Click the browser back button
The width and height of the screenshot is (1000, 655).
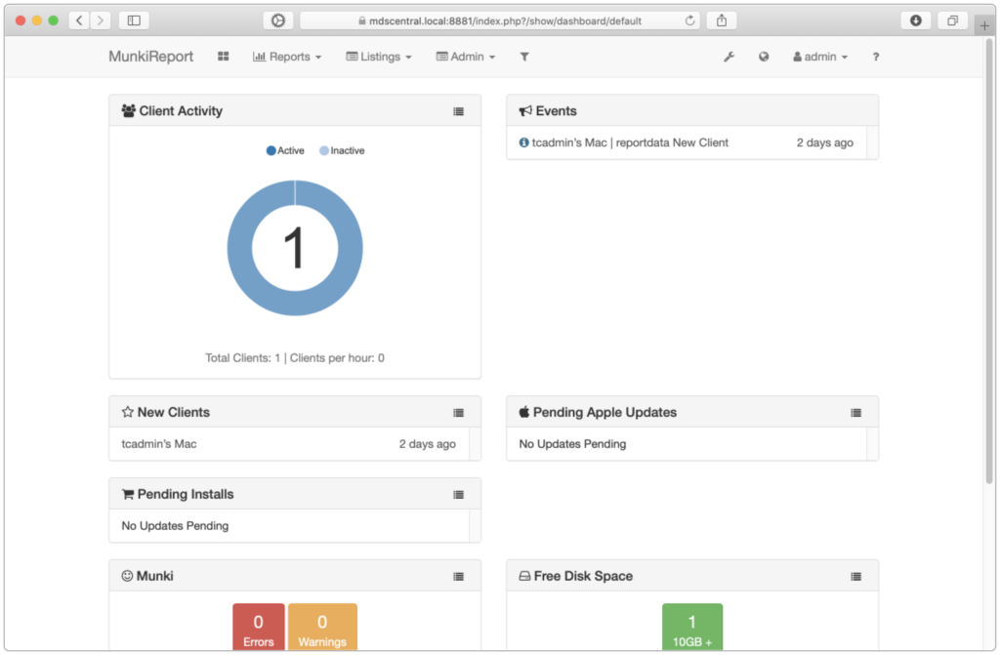pyautogui.click(x=79, y=20)
